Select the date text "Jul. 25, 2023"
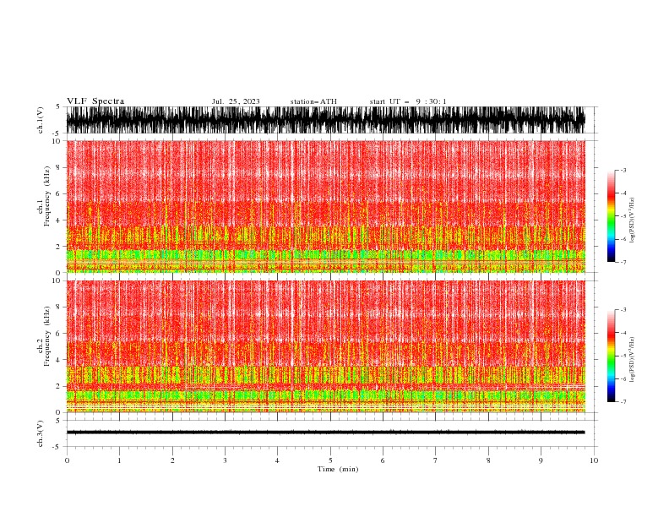The height and width of the screenshot is (517, 669). click(236, 101)
